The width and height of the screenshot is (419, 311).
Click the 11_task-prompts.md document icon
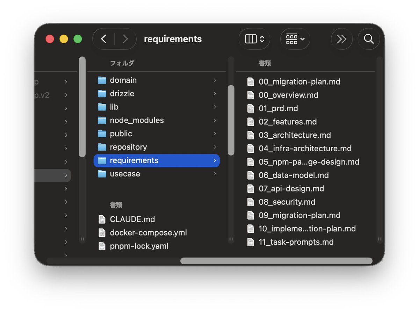point(251,242)
